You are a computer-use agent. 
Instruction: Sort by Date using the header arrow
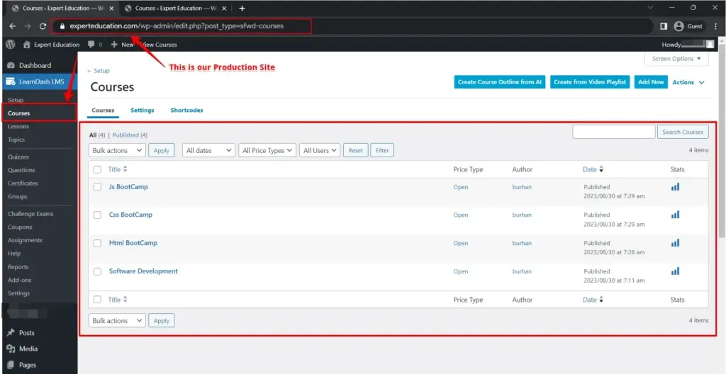[x=601, y=170]
